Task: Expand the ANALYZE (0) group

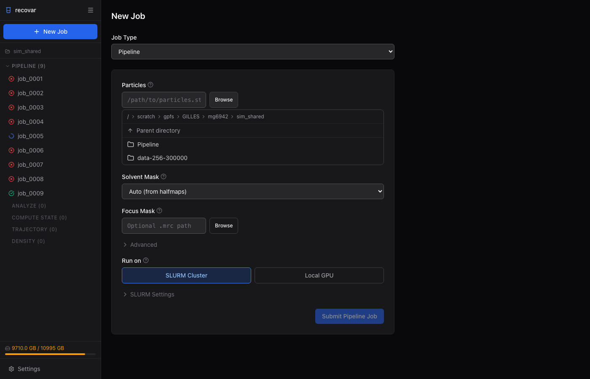Action: 29,206
